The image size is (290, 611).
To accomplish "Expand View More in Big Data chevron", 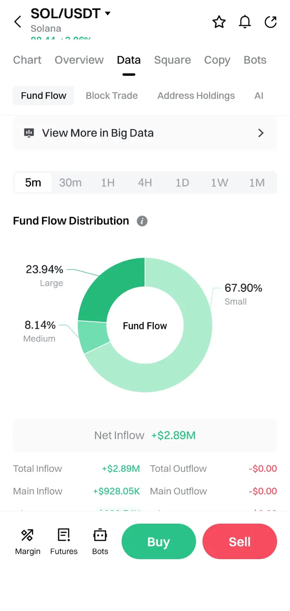I will tap(261, 133).
